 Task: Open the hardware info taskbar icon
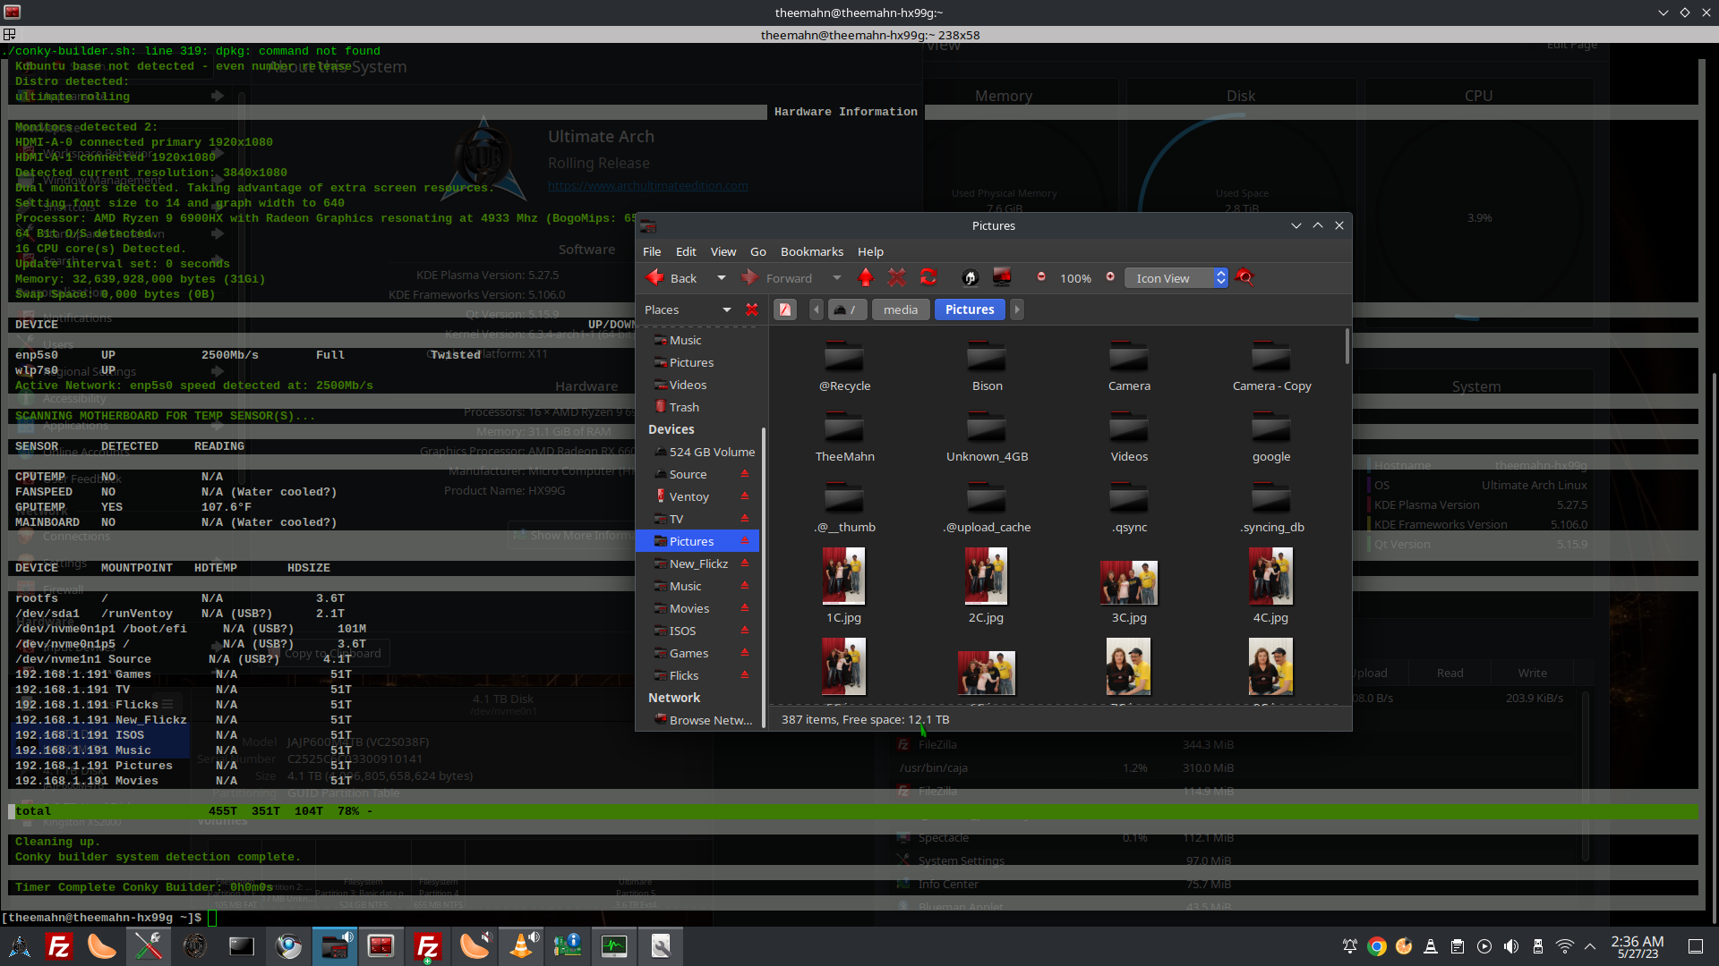coord(568,946)
